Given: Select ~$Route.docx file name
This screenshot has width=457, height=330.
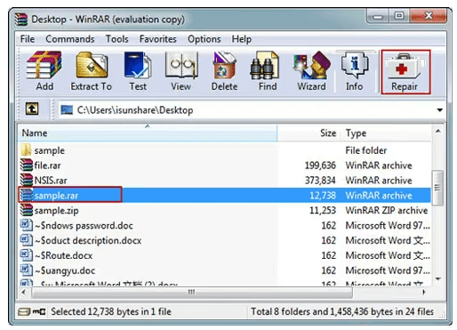Looking at the screenshot, I should pyautogui.click(x=64, y=255).
